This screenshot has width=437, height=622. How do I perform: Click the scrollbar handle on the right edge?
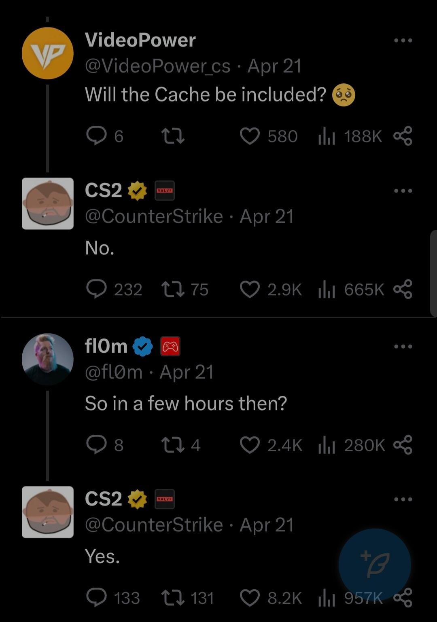(433, 273)
